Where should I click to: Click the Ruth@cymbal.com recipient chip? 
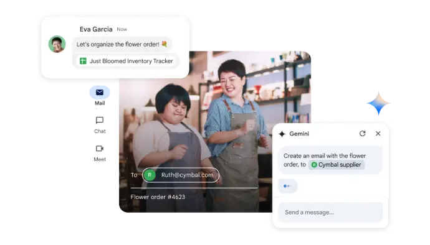pyautogui.click(x=181, y=175)
